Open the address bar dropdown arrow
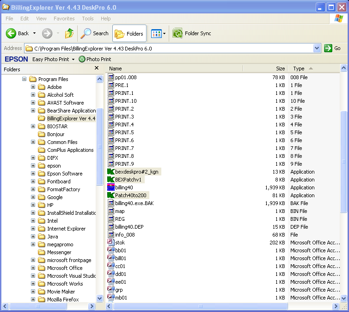Viewport: 349px width, 312px height. [x=317, y=48]
